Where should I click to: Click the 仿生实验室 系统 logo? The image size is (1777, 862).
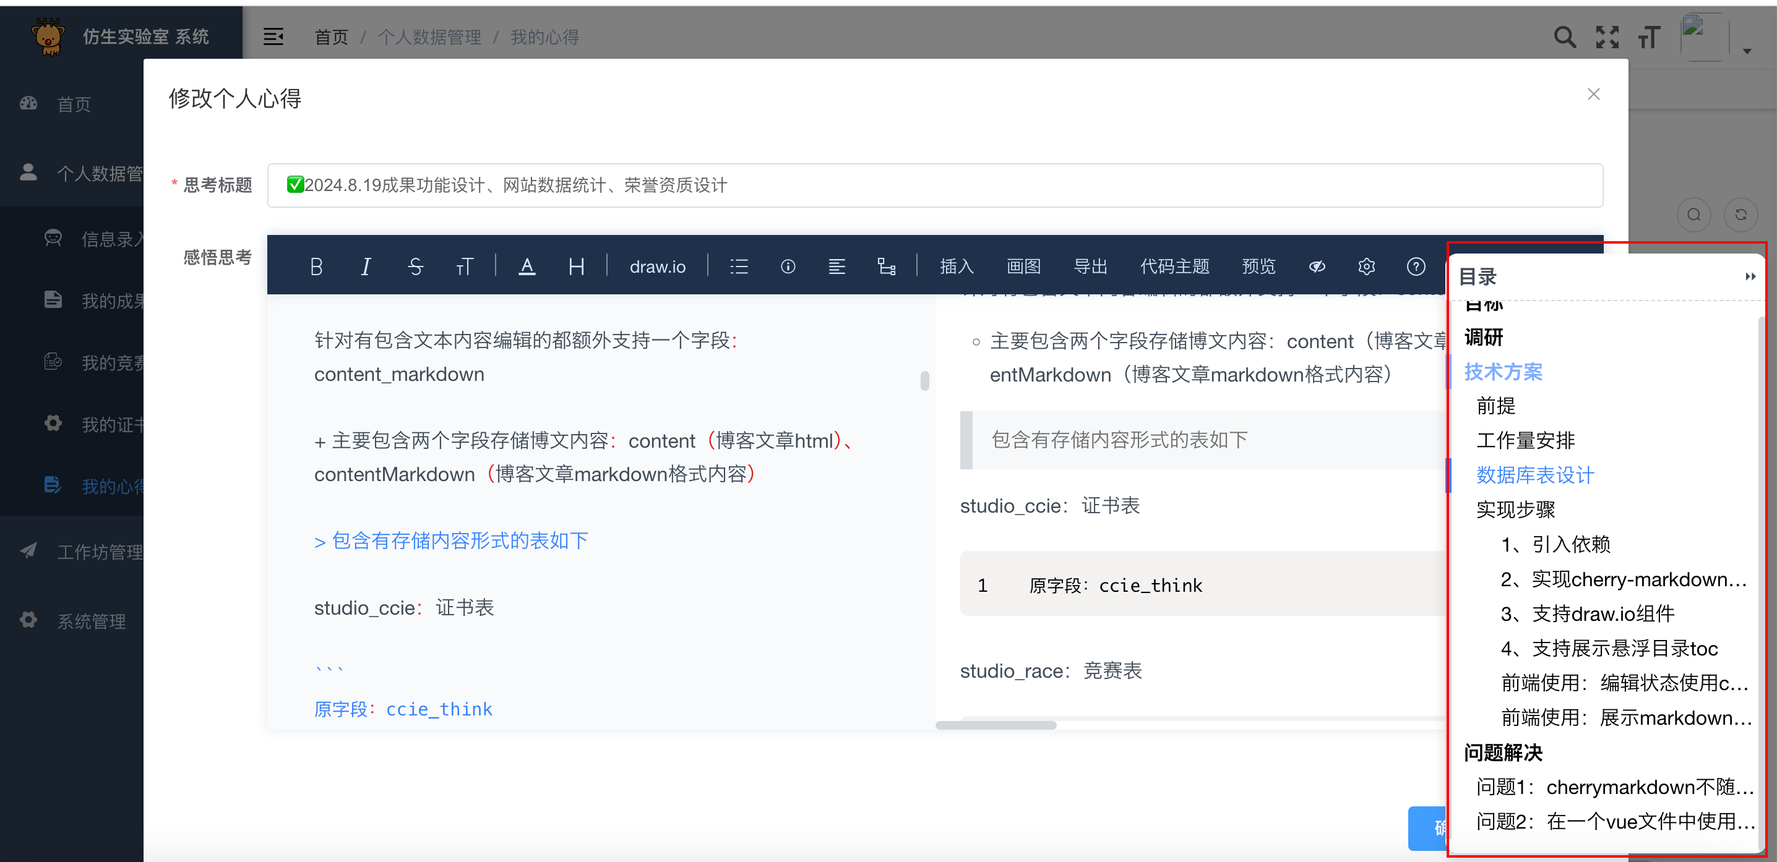[x=121, y=36]
